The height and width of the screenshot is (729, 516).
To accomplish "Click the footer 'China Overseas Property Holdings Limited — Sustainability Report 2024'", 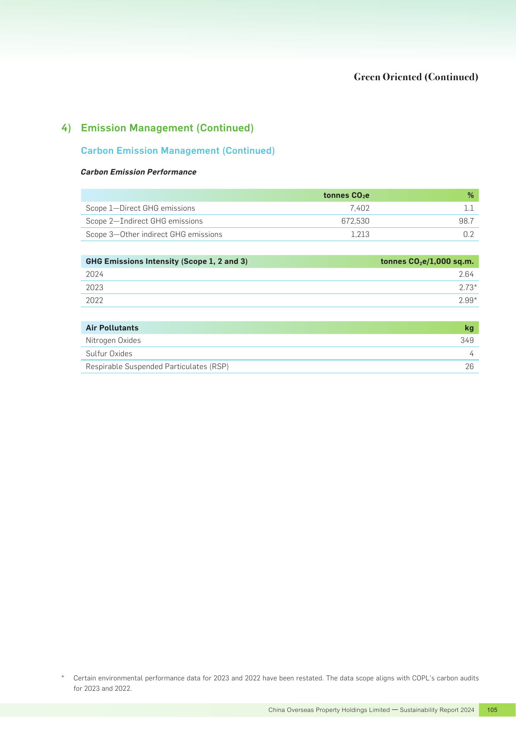I will click(371, 710).
